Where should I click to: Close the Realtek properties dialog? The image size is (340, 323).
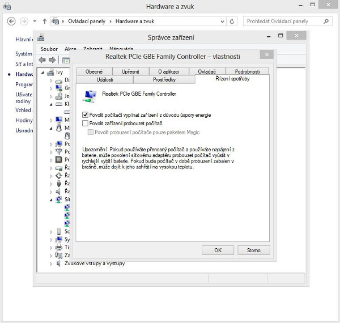[x=267, y=54]
